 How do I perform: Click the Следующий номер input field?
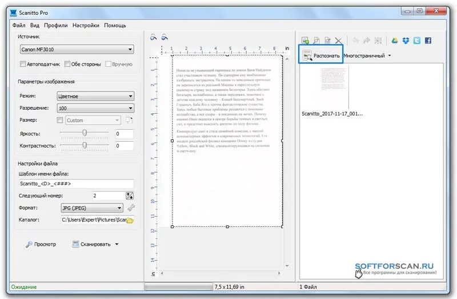tap(109, 196)
